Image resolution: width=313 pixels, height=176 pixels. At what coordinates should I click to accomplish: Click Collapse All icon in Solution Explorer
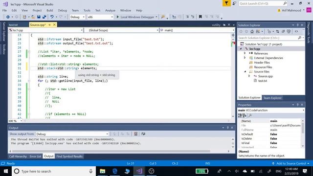pyautogui.click(x=283, y=31)
